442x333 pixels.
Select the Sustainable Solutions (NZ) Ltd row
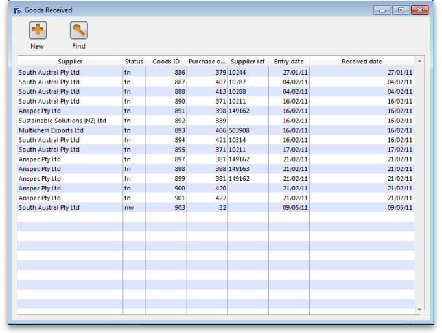(x=62, y=121)
